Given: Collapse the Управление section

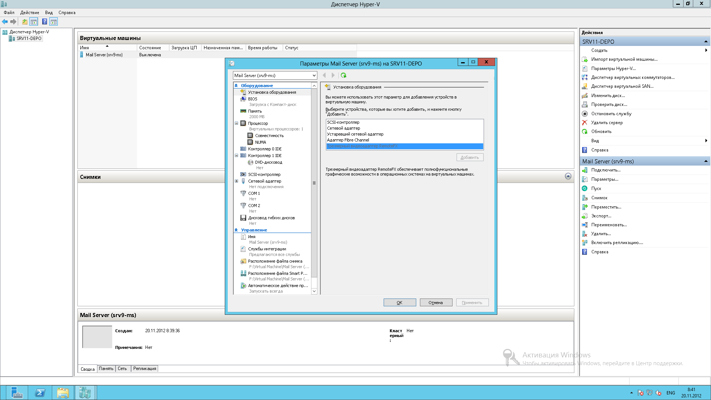Looking at the screenshot, I should point(236,230).
